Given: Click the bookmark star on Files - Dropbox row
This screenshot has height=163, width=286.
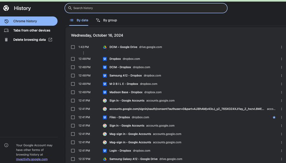Looking at the screenshot, I should click(274, 117).
